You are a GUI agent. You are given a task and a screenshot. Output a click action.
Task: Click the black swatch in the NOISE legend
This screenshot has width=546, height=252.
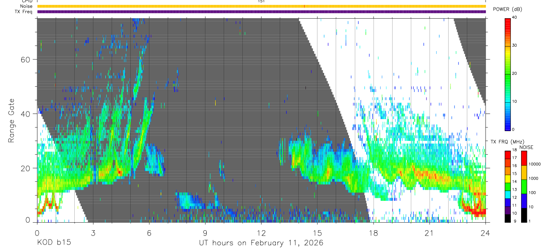[x=524, y=215]
